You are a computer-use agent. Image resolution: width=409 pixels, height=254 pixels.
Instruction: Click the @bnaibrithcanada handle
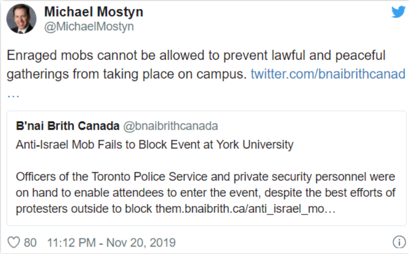[171, 126]
